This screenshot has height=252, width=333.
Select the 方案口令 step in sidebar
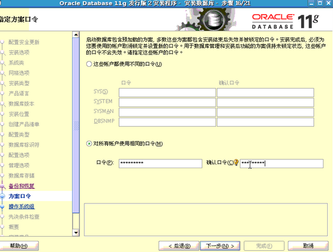tap(19, 196)
